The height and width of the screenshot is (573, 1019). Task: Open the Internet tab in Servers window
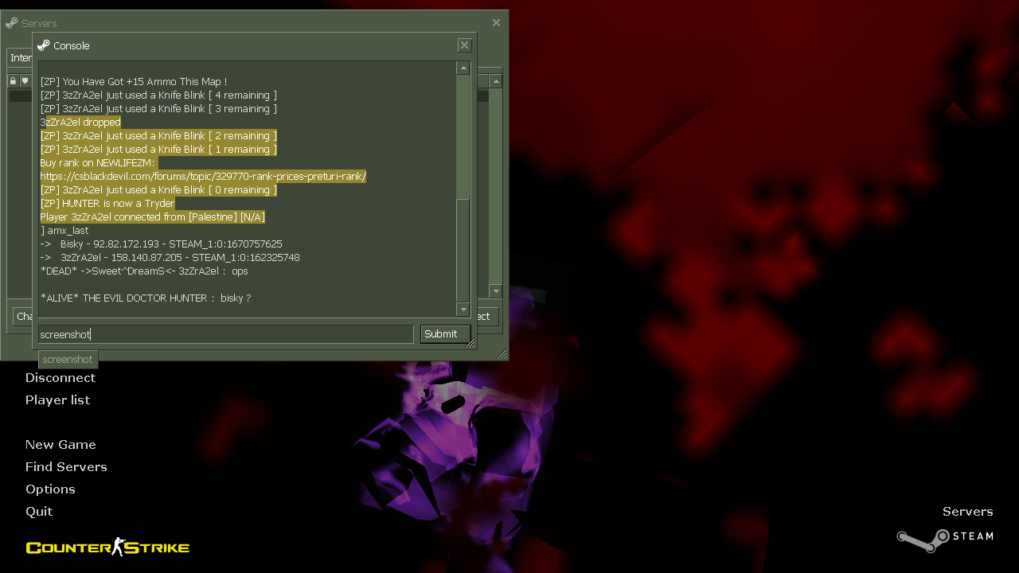click(21, 58)
